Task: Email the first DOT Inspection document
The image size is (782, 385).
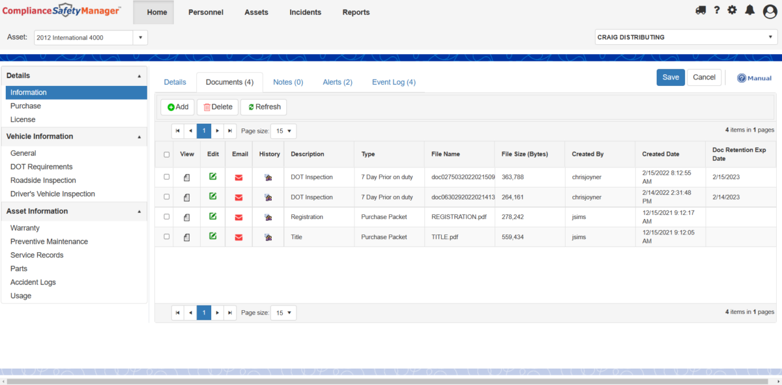Action: [240, 177]
